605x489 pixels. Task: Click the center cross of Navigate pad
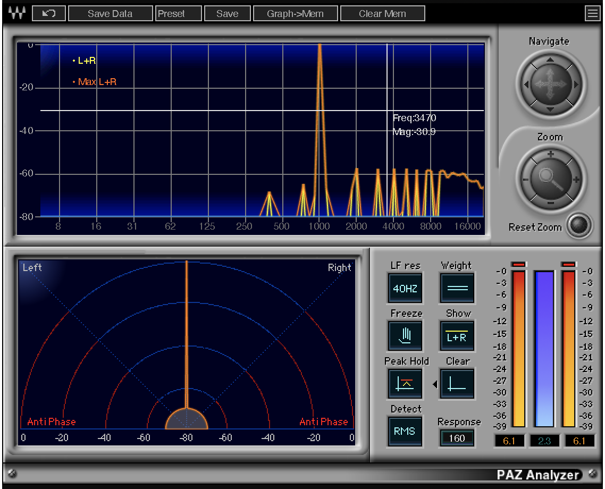[551, 84]
